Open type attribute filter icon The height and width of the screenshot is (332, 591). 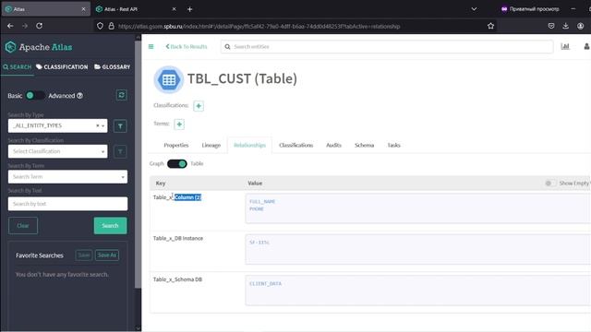pyautogui.click(x=120, y=126)
